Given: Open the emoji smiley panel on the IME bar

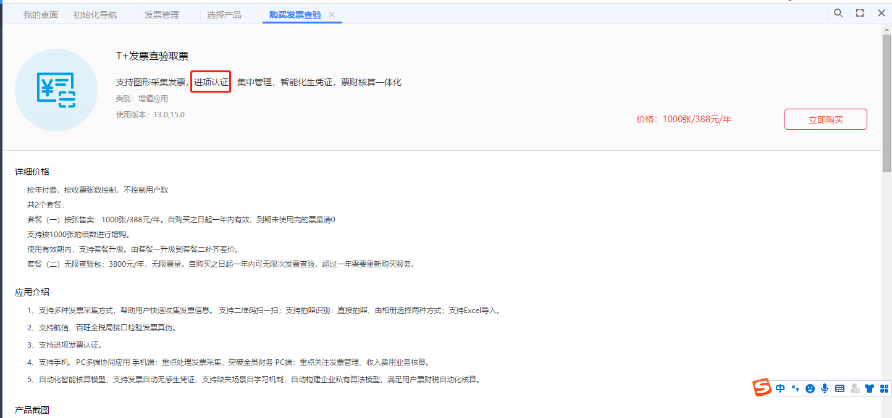Looking at the screenshot, I should pos(810,388).
